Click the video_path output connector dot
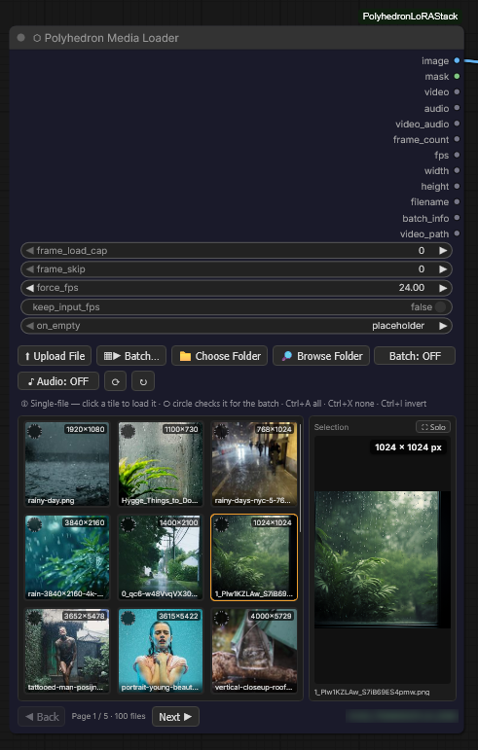 click(457, 233)
